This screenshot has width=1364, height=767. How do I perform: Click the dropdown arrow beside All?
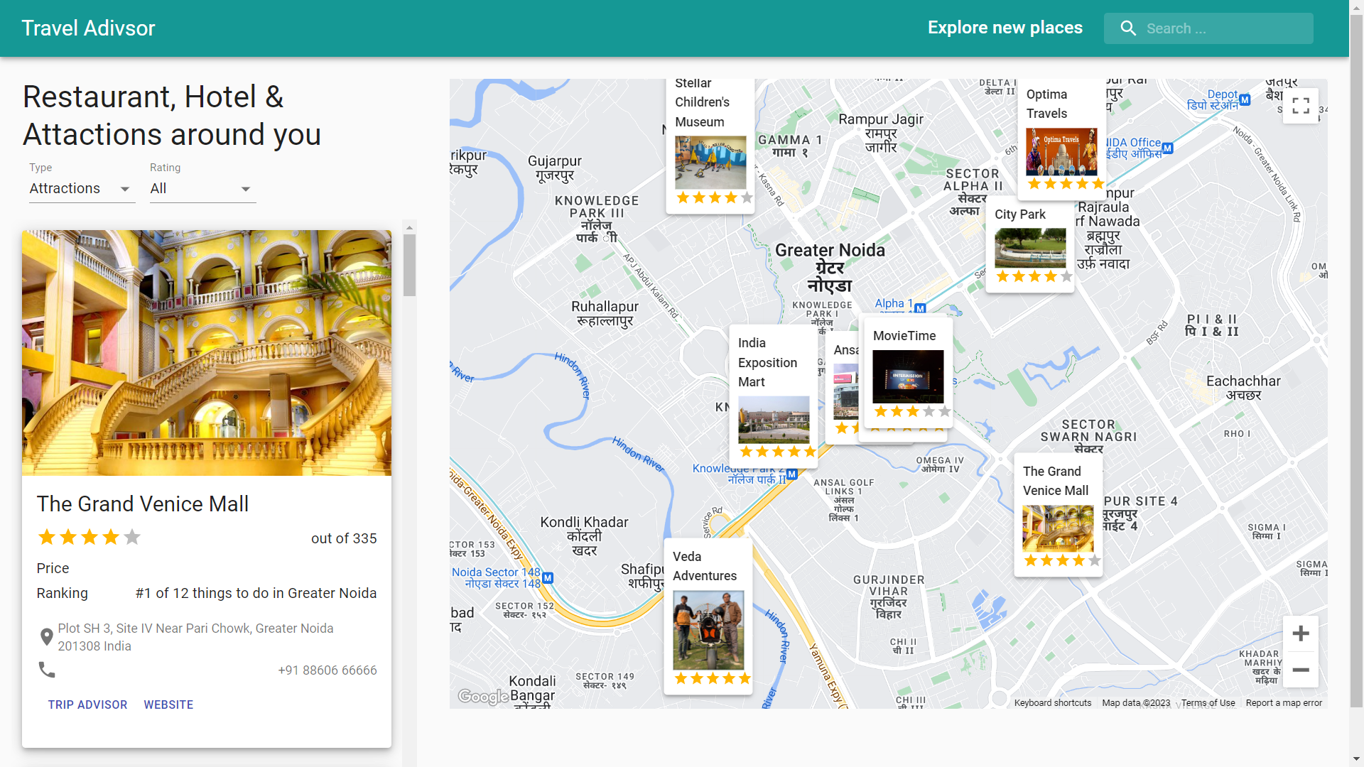(245, 188)
